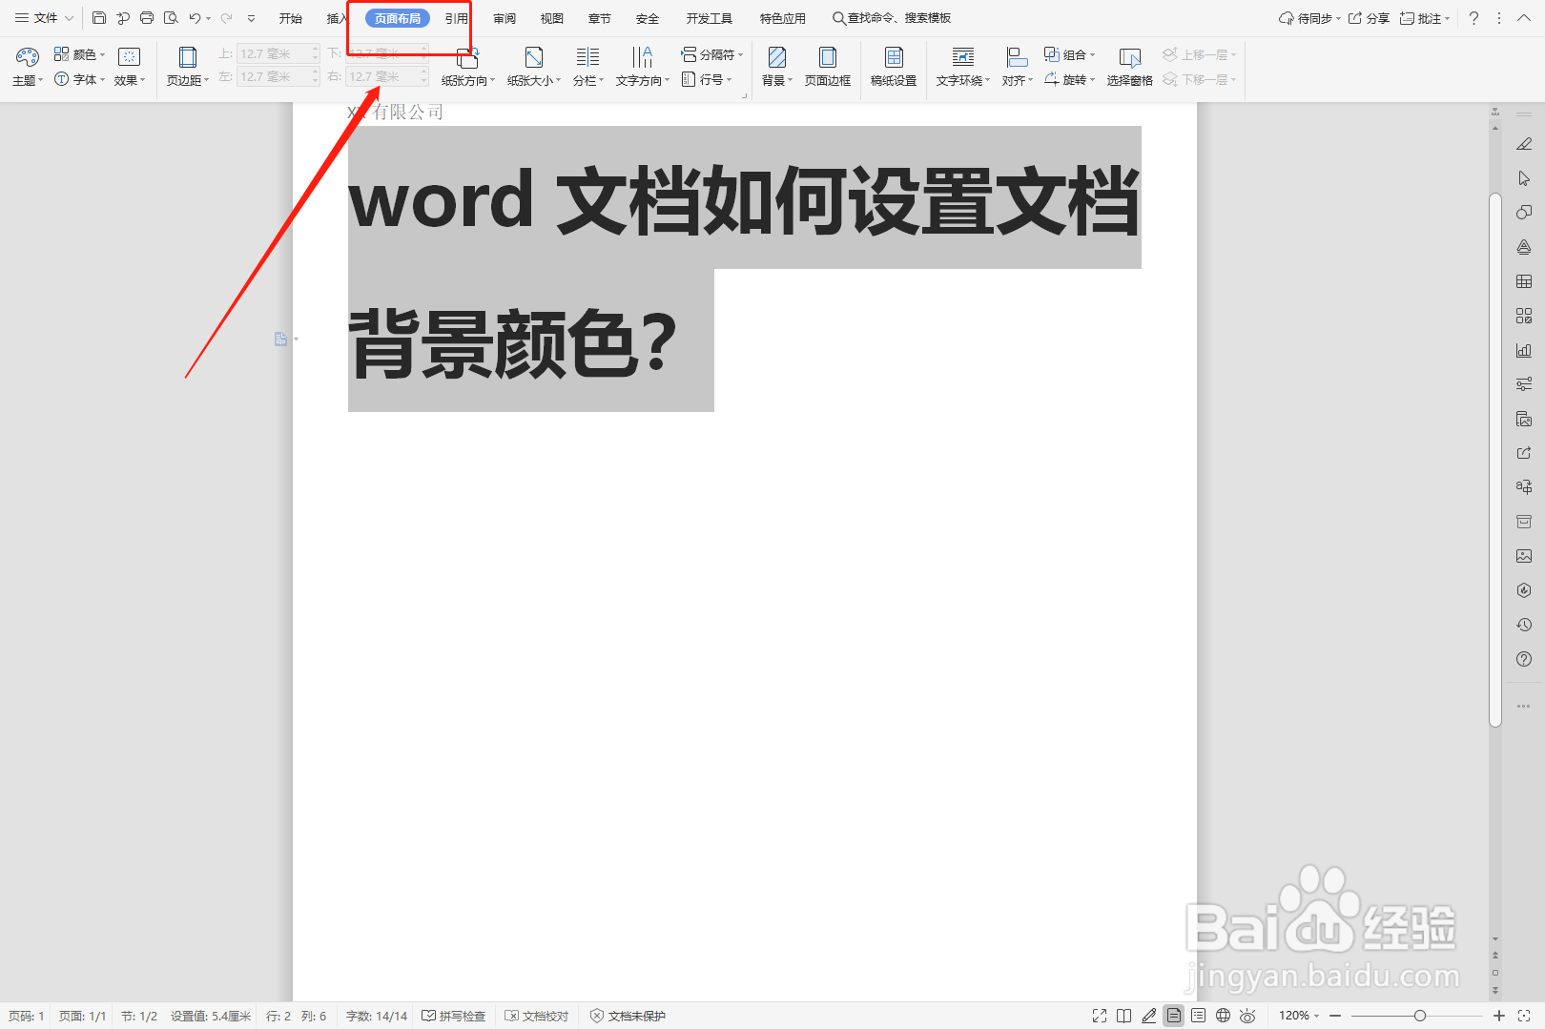Click the arrow cursor icon in right sidebar
The width and height of the screenshot is (1545, 1029).
tap(1524, 178)
